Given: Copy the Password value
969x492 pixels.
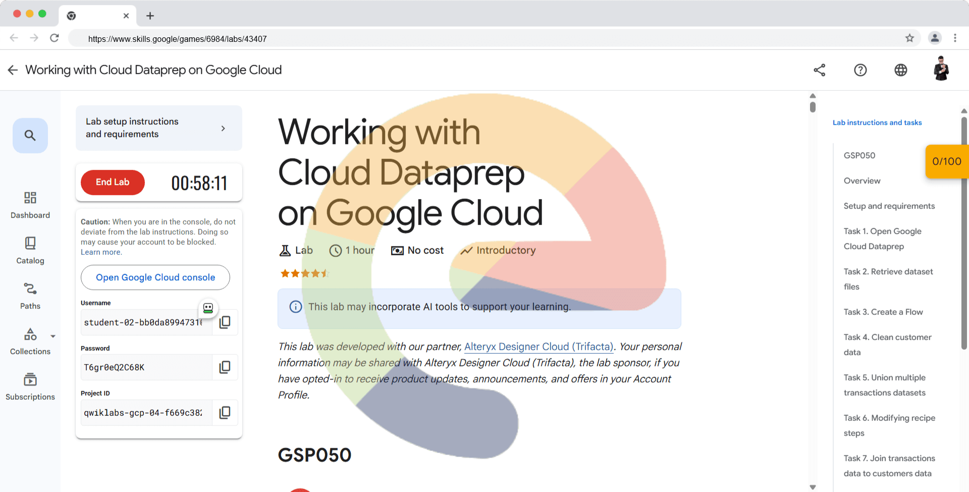Looking at the screenshot, I should pos(225,367).
